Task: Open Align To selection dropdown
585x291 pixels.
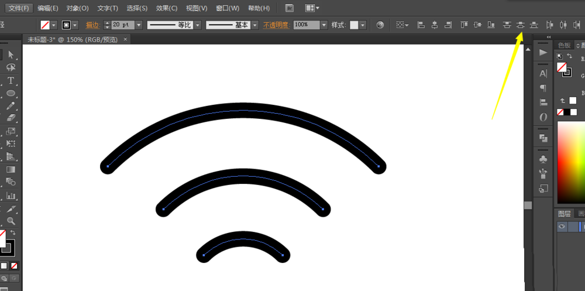Action: point(402,25)
